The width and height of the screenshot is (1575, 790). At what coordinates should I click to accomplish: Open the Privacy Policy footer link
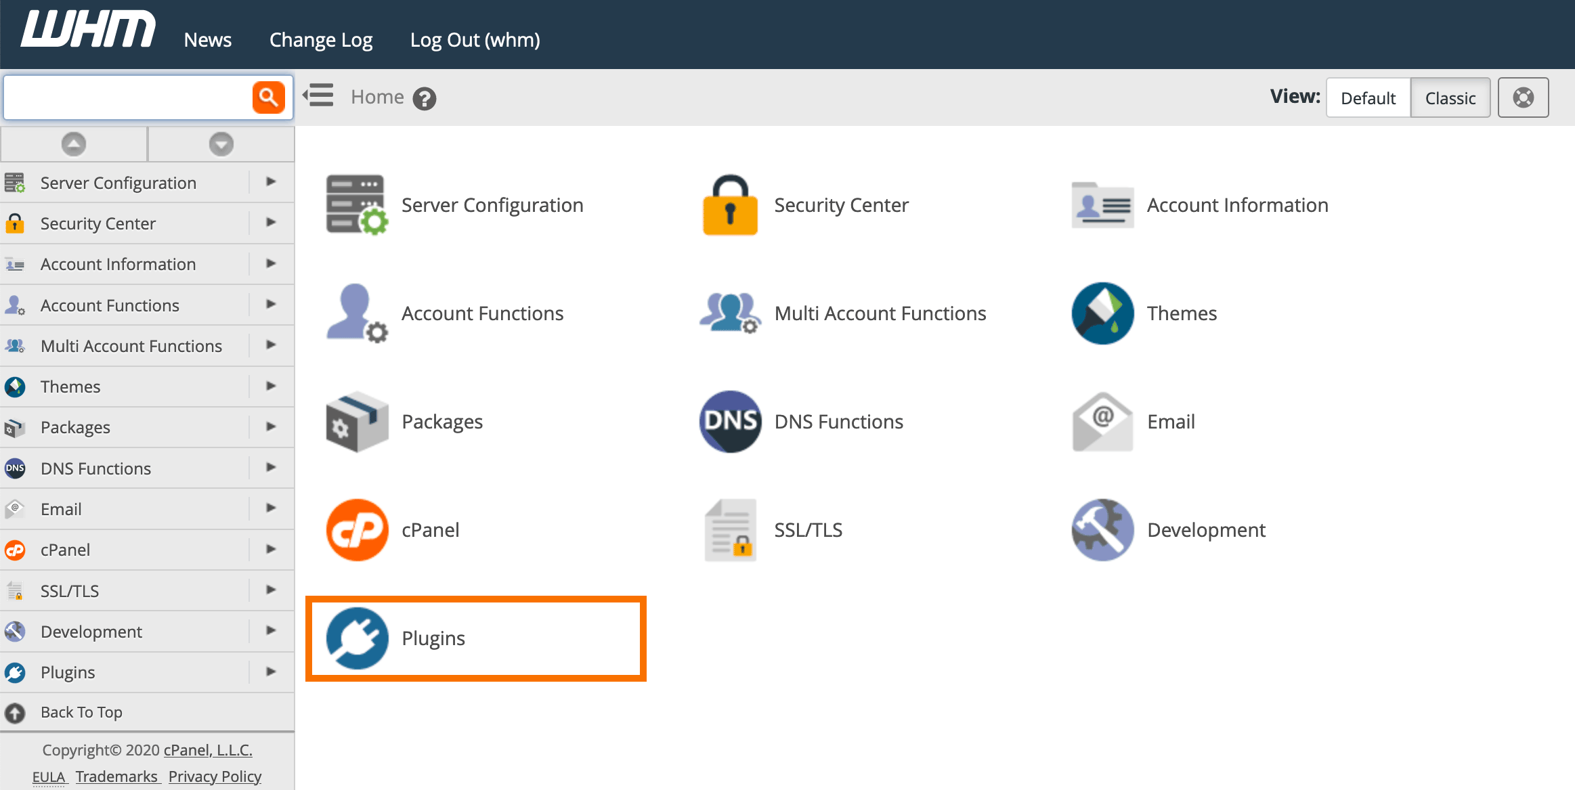tap(215, 776)
